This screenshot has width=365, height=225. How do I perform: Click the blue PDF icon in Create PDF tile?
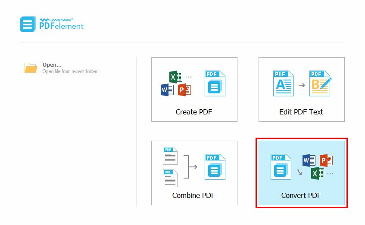point(215,83)
